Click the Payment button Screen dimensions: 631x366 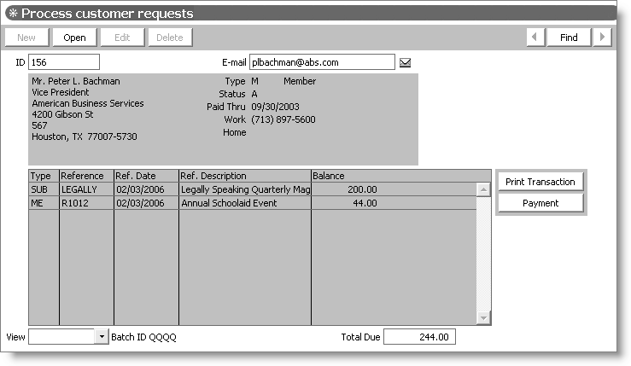[540, 203]
